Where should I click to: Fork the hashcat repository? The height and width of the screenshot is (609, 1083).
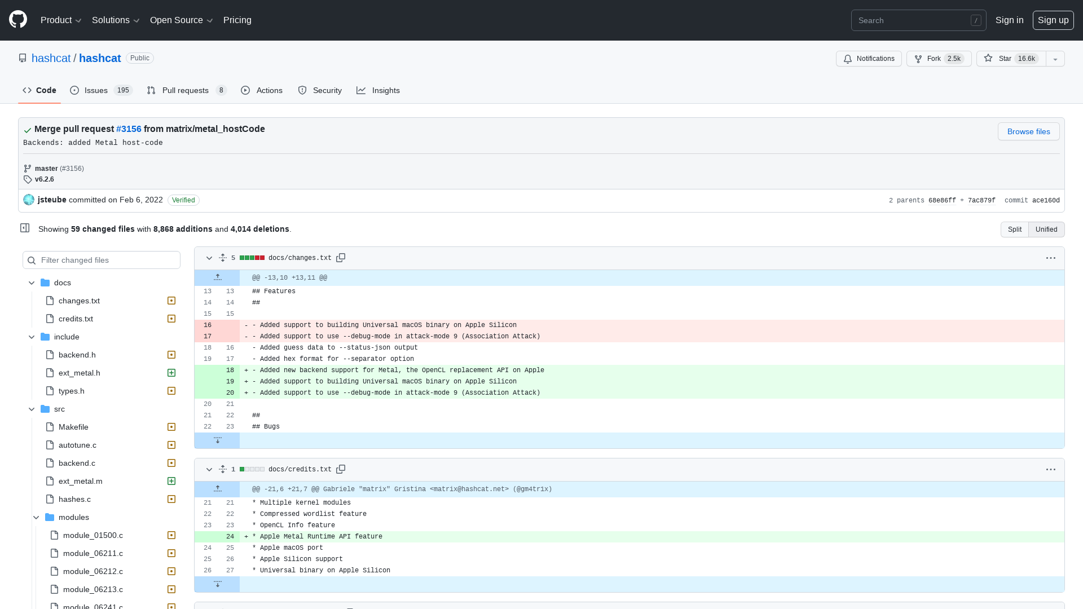939,59
